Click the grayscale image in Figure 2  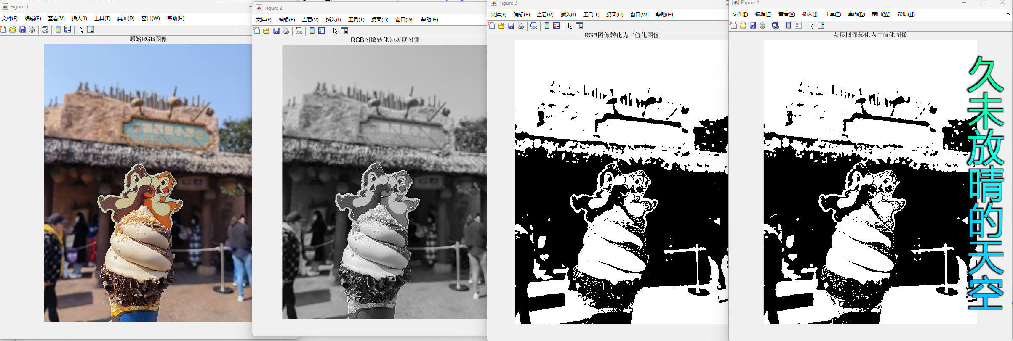point(384,182)
